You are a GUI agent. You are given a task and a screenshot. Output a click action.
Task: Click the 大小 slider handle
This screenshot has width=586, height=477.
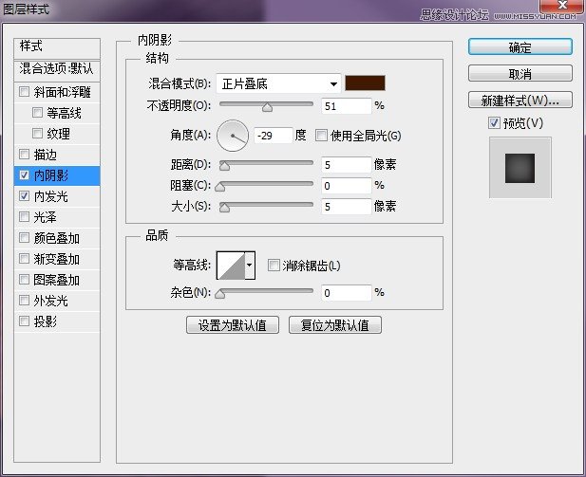(x=224, y=208)
